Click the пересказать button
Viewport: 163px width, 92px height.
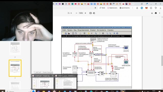[112, 8]
